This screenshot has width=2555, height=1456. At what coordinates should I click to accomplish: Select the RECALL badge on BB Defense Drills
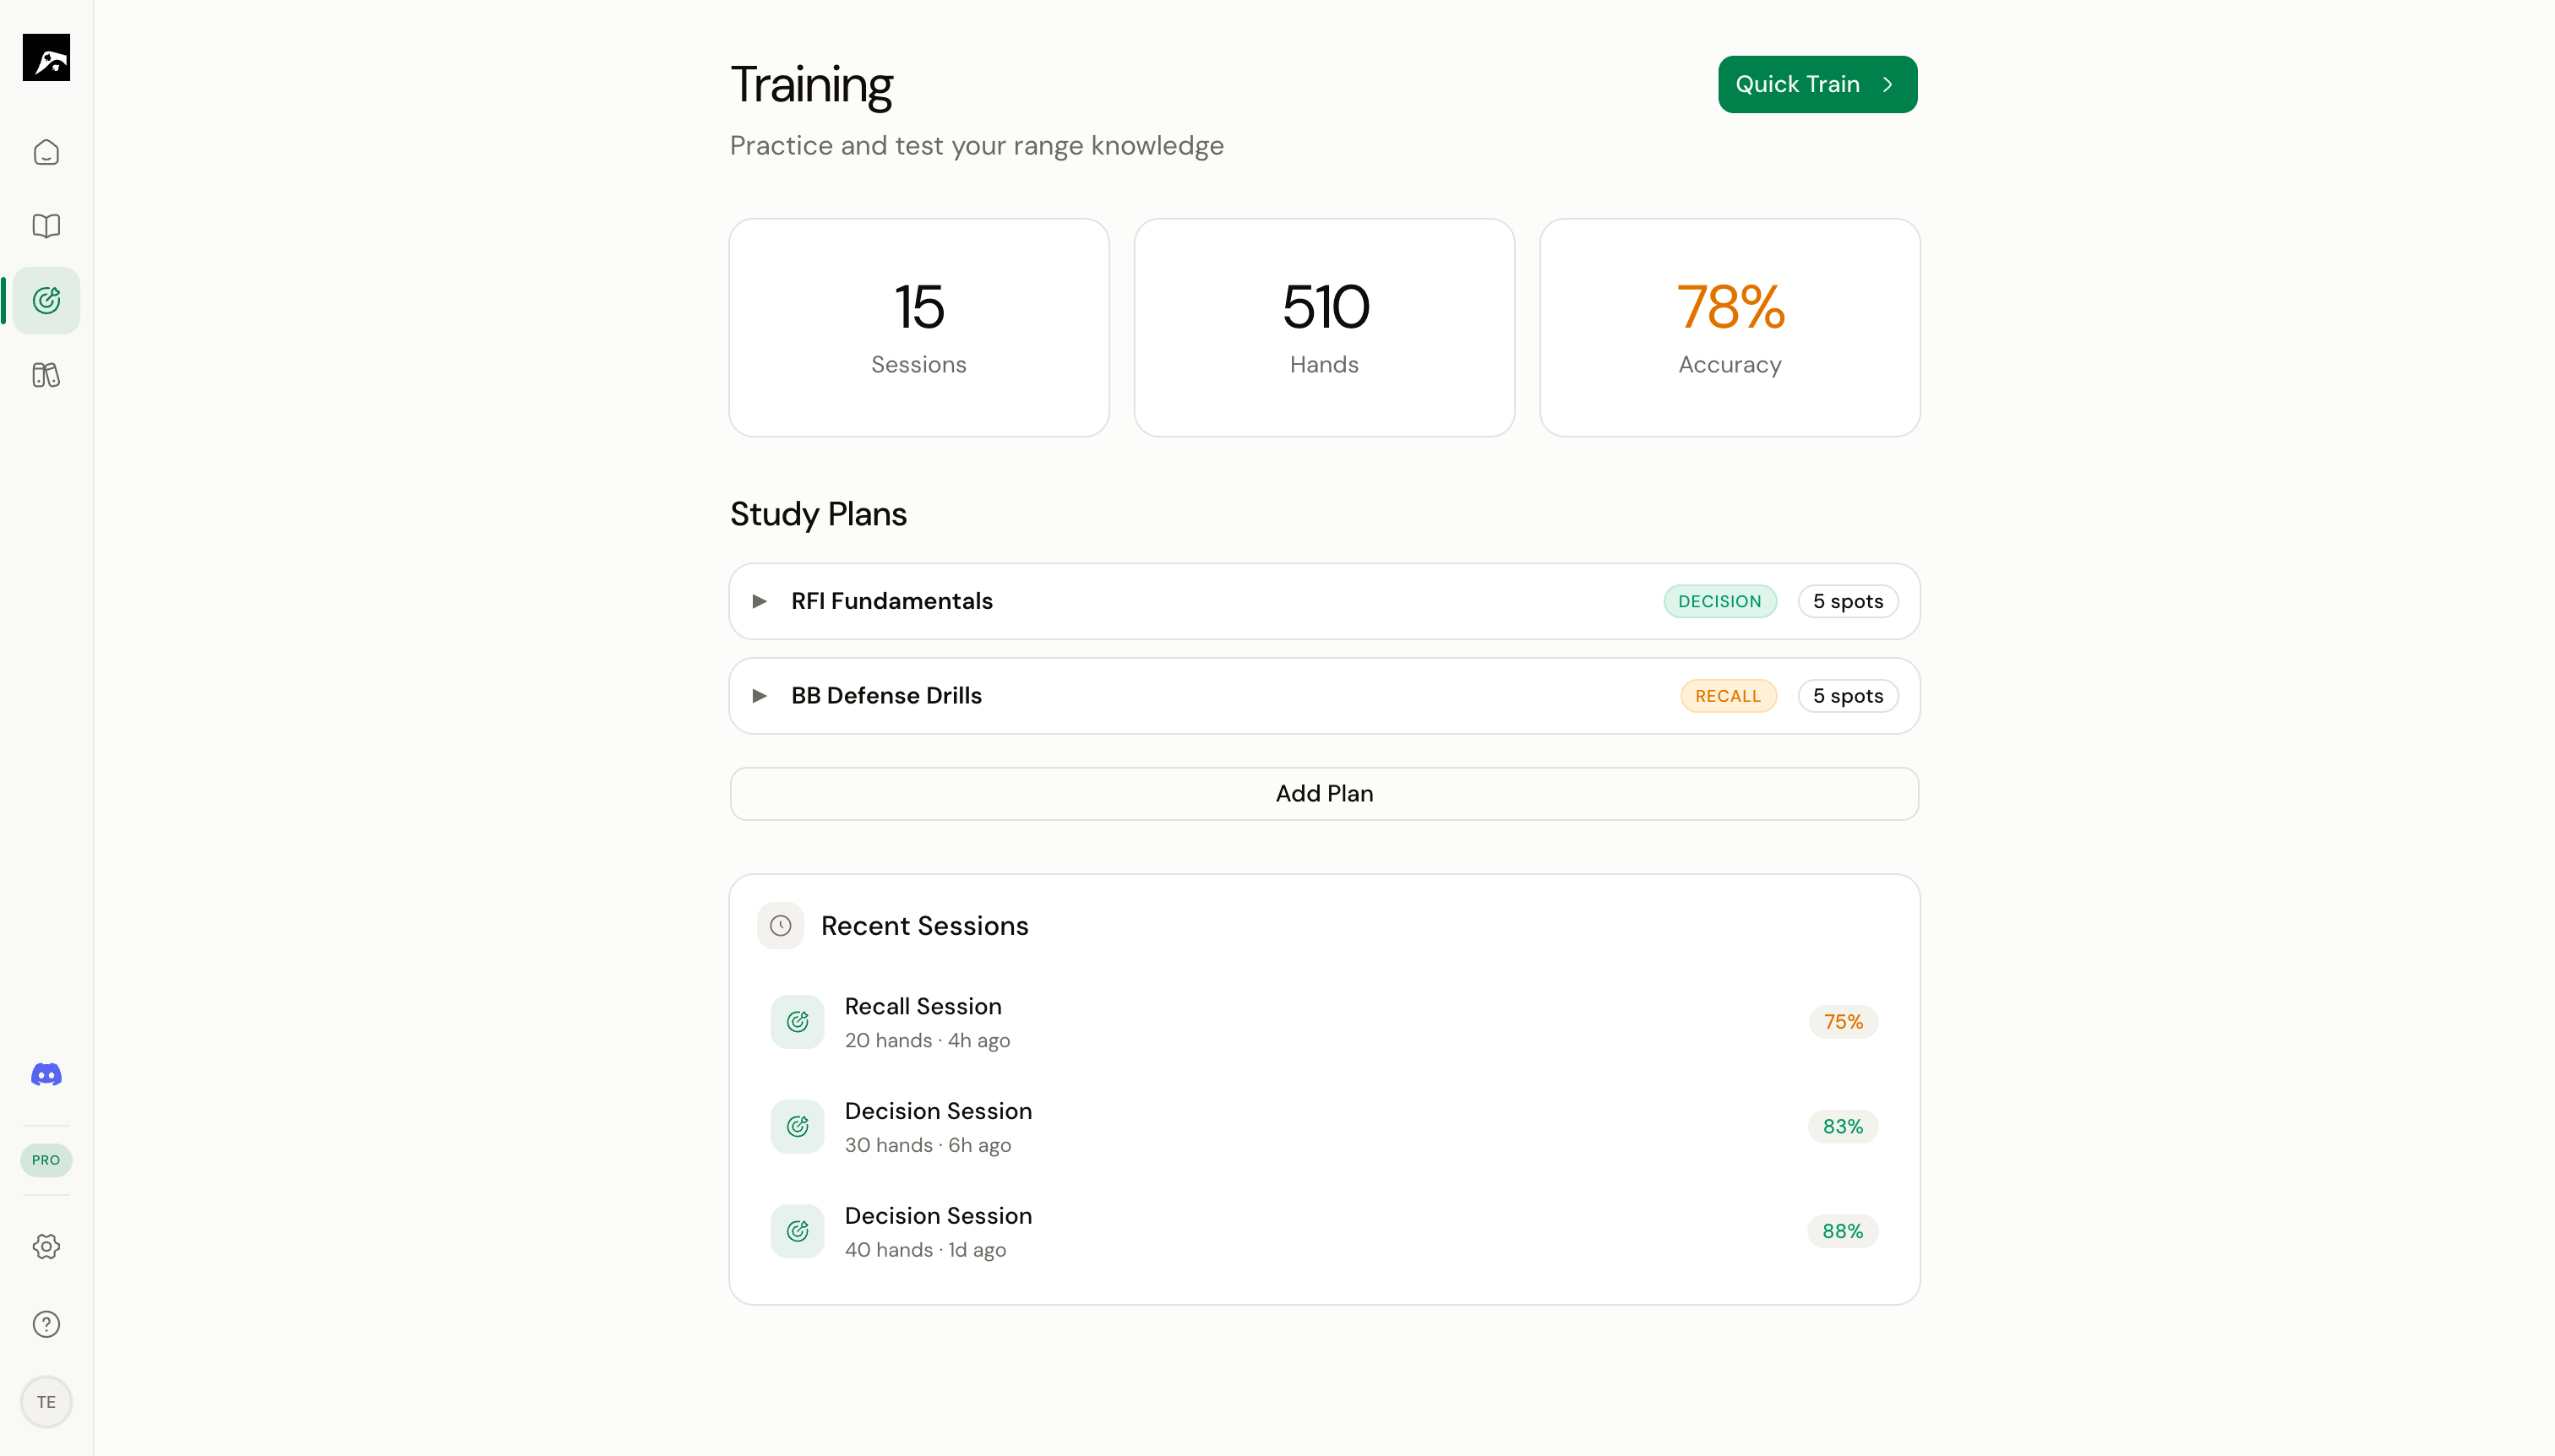click(1728, 695)
